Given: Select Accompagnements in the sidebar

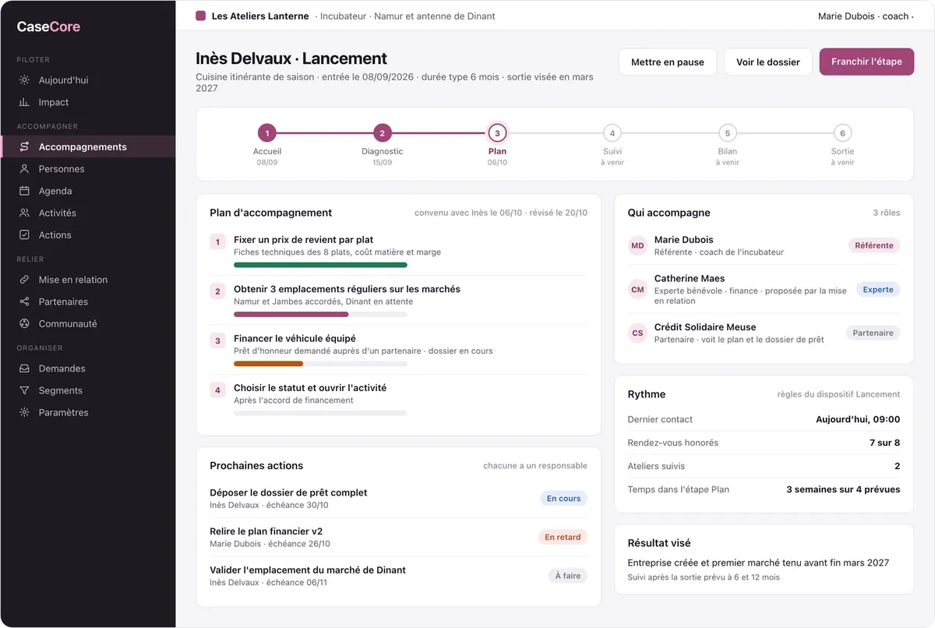Looking at the screenshot, I should 88,146.
